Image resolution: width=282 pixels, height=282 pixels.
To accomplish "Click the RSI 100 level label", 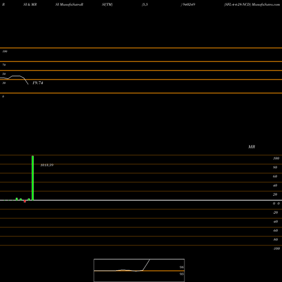I will pos(5,51).
